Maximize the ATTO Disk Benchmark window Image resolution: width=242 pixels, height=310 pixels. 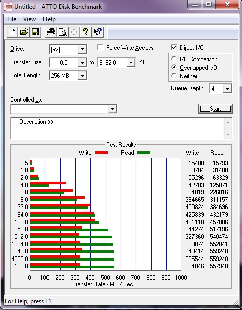pyautogui.click(x=208, y=5)
